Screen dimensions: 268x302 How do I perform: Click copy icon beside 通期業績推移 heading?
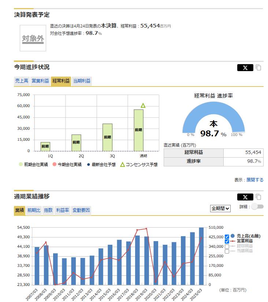(x=258, y=197)
